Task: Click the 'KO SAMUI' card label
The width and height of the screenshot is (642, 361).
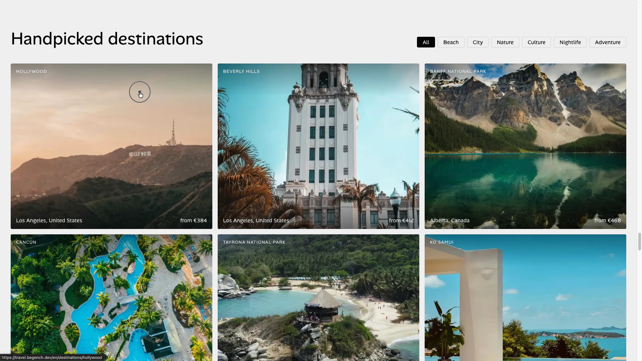Action: (441, 242)
